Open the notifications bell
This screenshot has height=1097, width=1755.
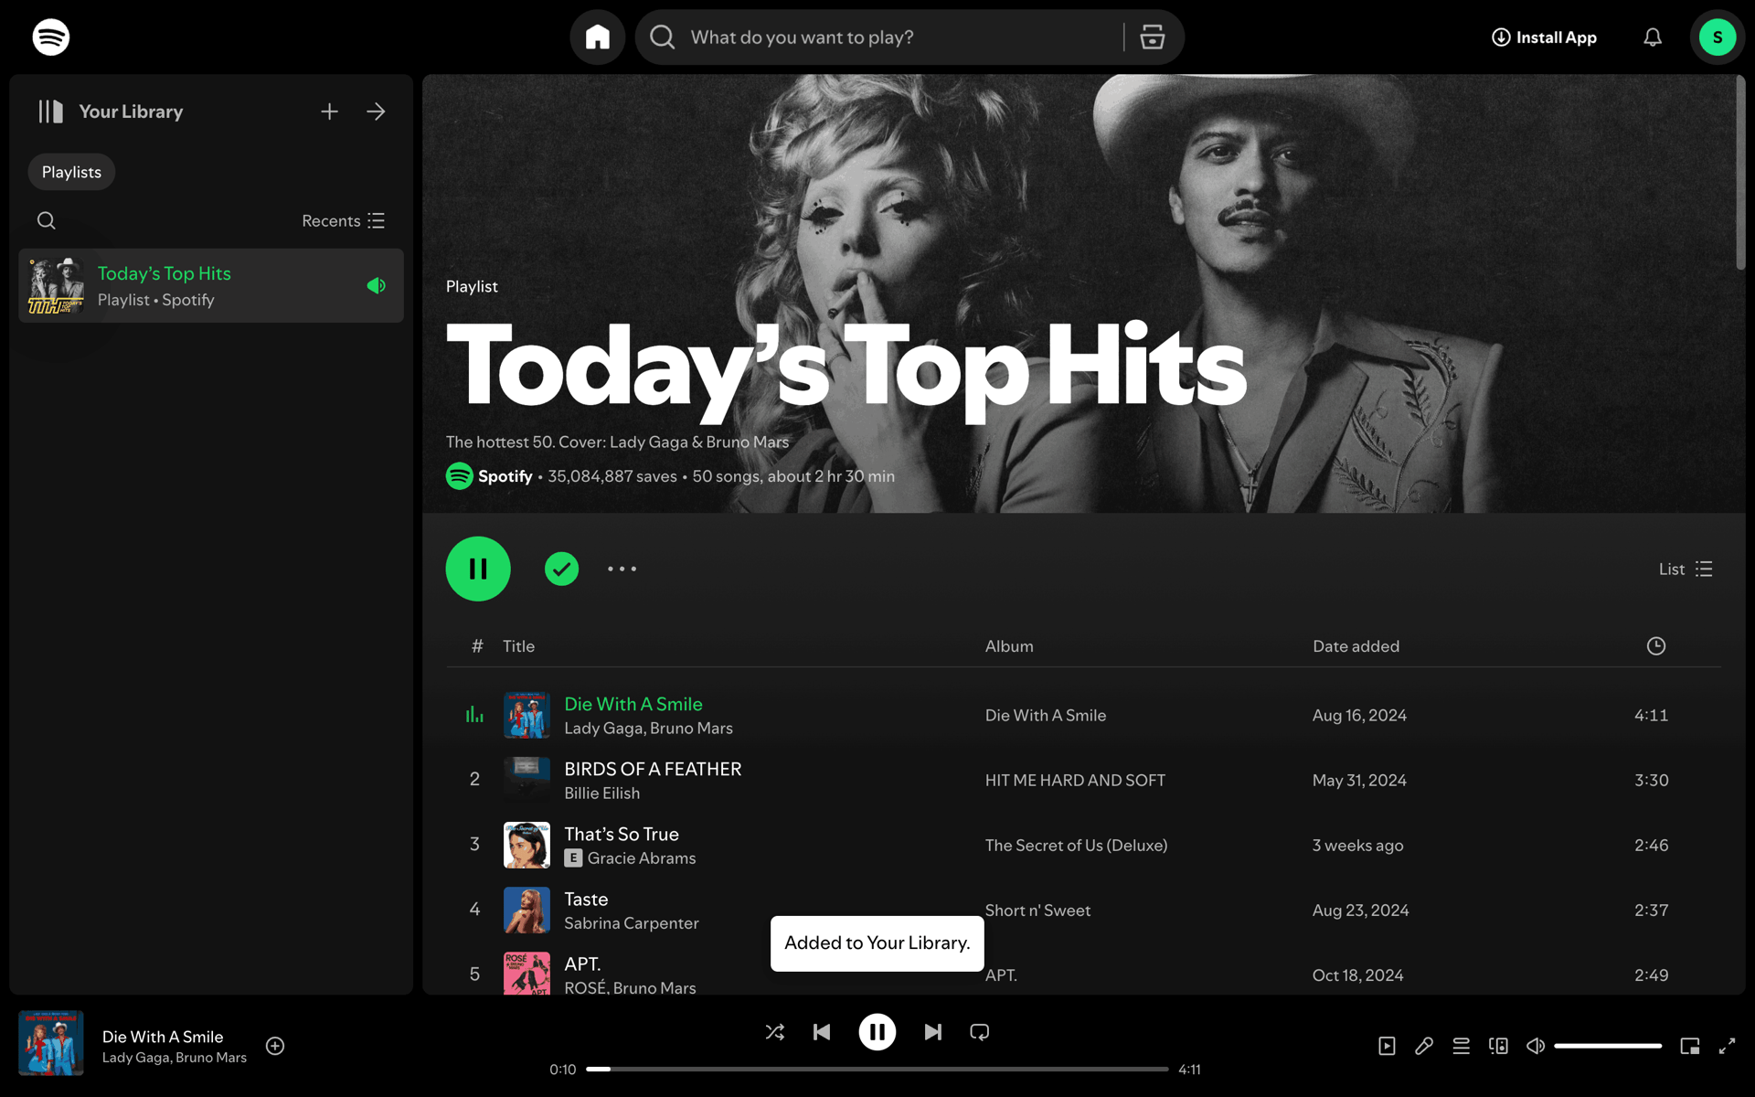[1653, 37]
